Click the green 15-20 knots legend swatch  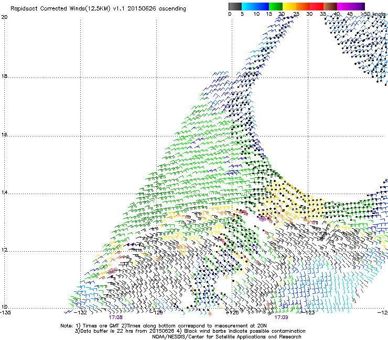(276, 6)
